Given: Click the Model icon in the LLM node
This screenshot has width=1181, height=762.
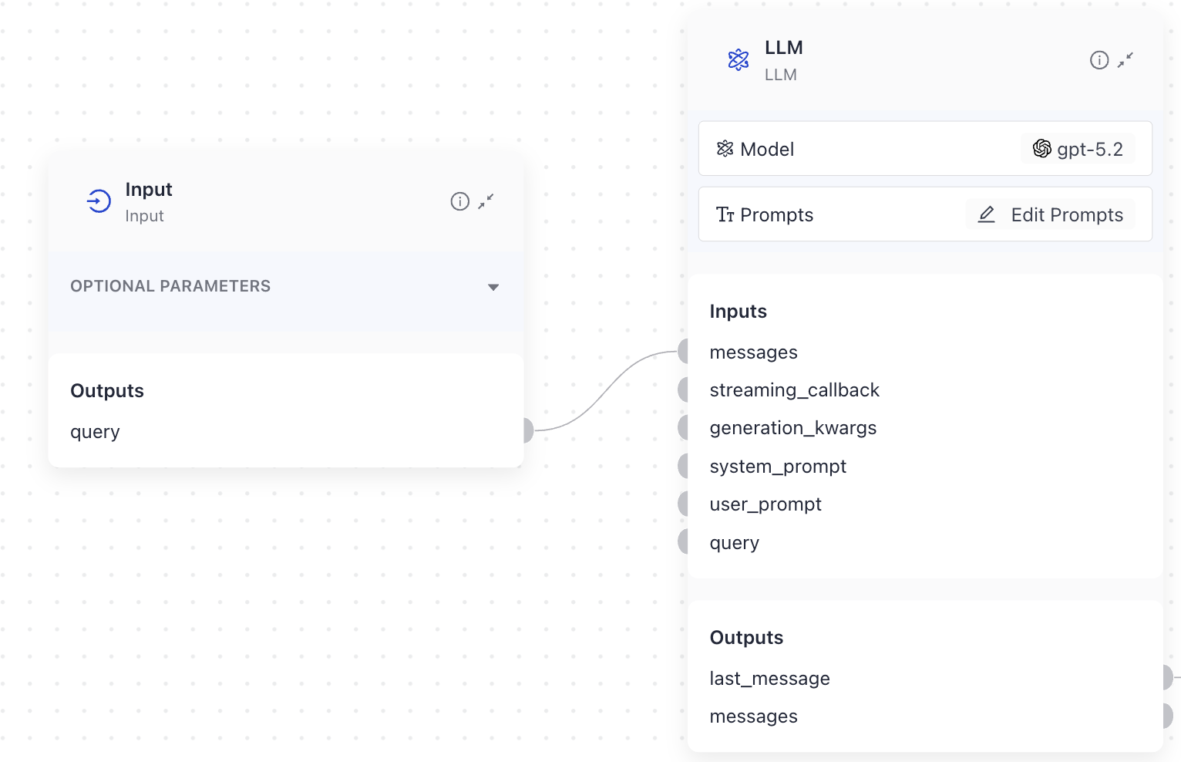Looking at the screenshot, I should pyautogui.click(x=725, y=149).
